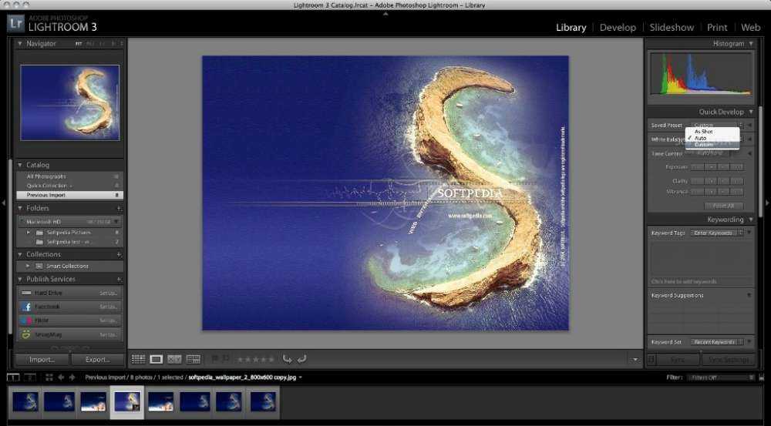Image resolution: width=771 pixels, height=426 pixels.
Task: Collapse the Quick Develop panel
Action: pyautogui.click(x=751, y=112)
